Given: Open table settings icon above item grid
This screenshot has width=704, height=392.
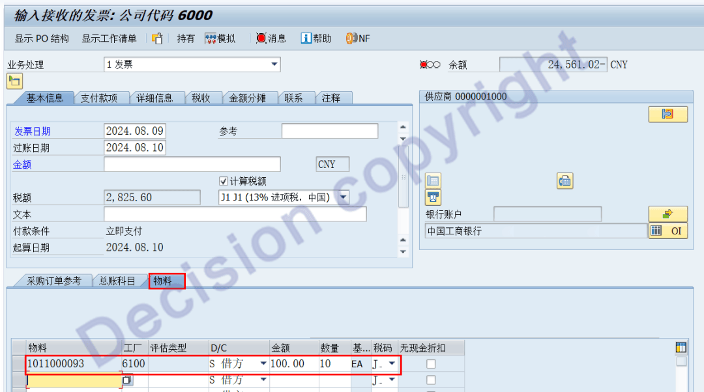Looking at the screenshot, I should pyautogui.click(x=681, y=347).
